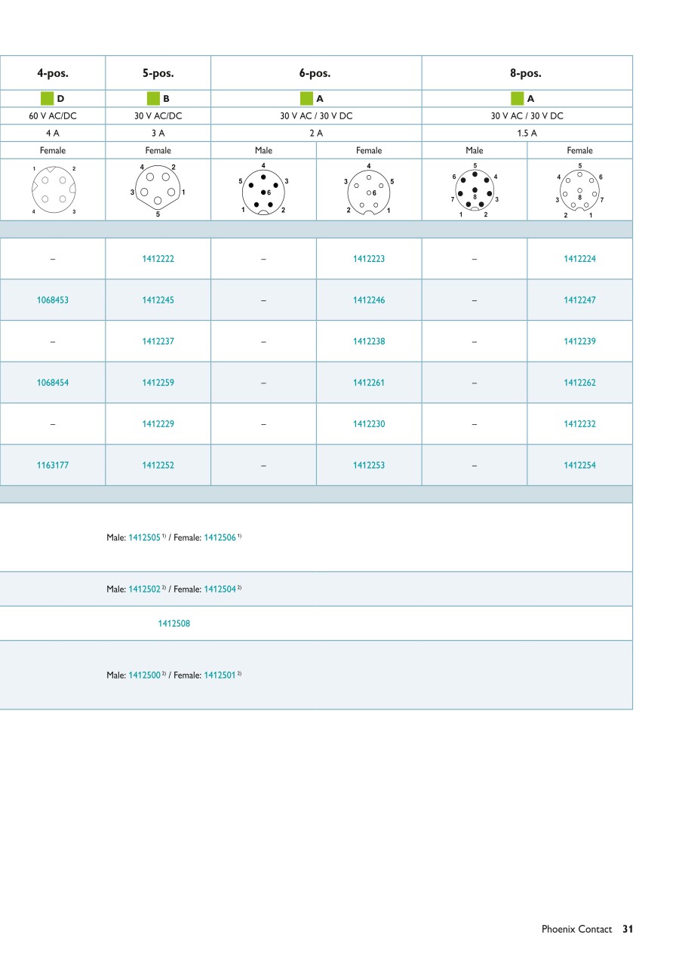The height and width of the screenshot is (960, 679).
Task: Open male article number 1412505
Action: [144, 538]
